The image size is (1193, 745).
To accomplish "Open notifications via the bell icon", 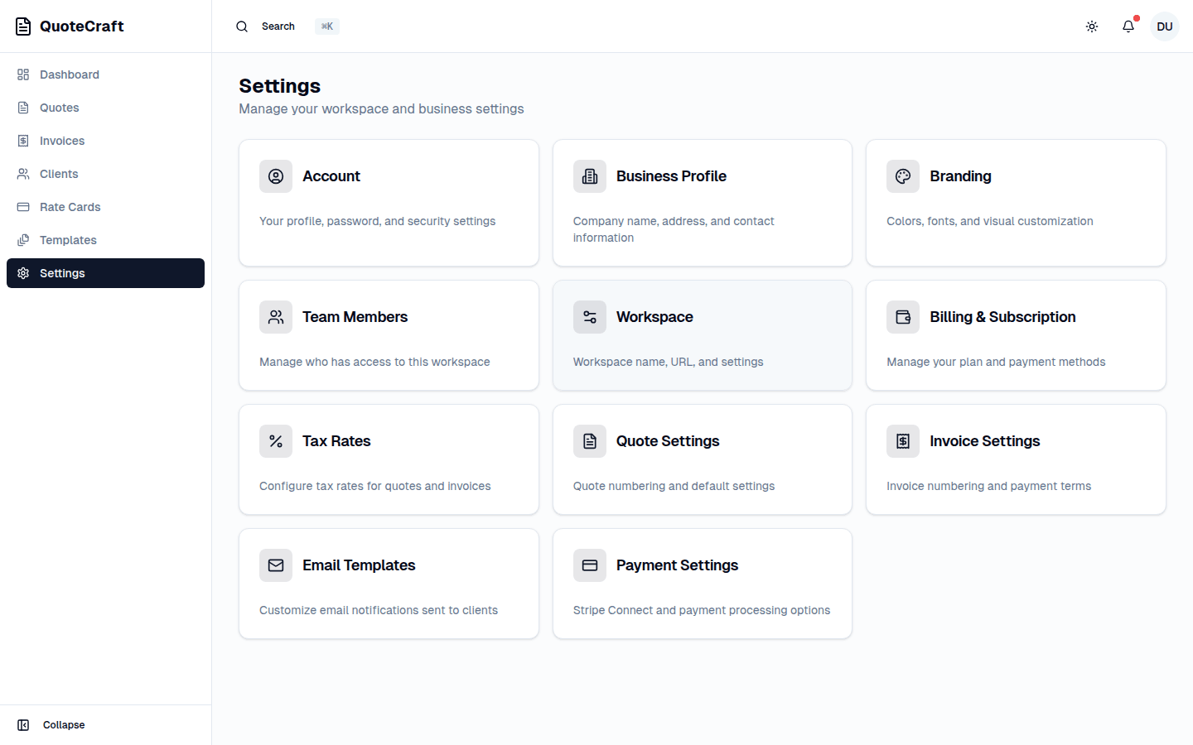I will [1128, 26].
